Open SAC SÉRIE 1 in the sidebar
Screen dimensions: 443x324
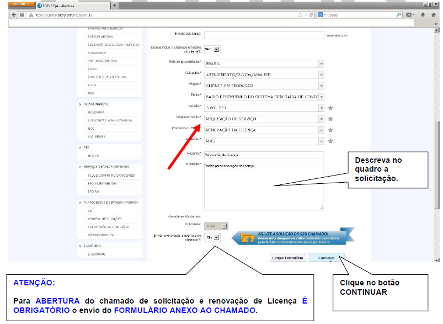tap(97, 136)
